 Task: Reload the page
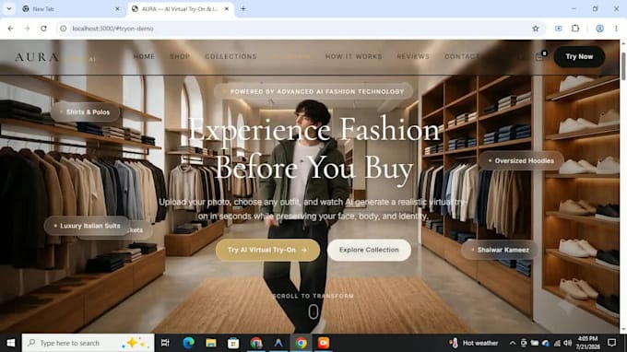click(43, 29)
